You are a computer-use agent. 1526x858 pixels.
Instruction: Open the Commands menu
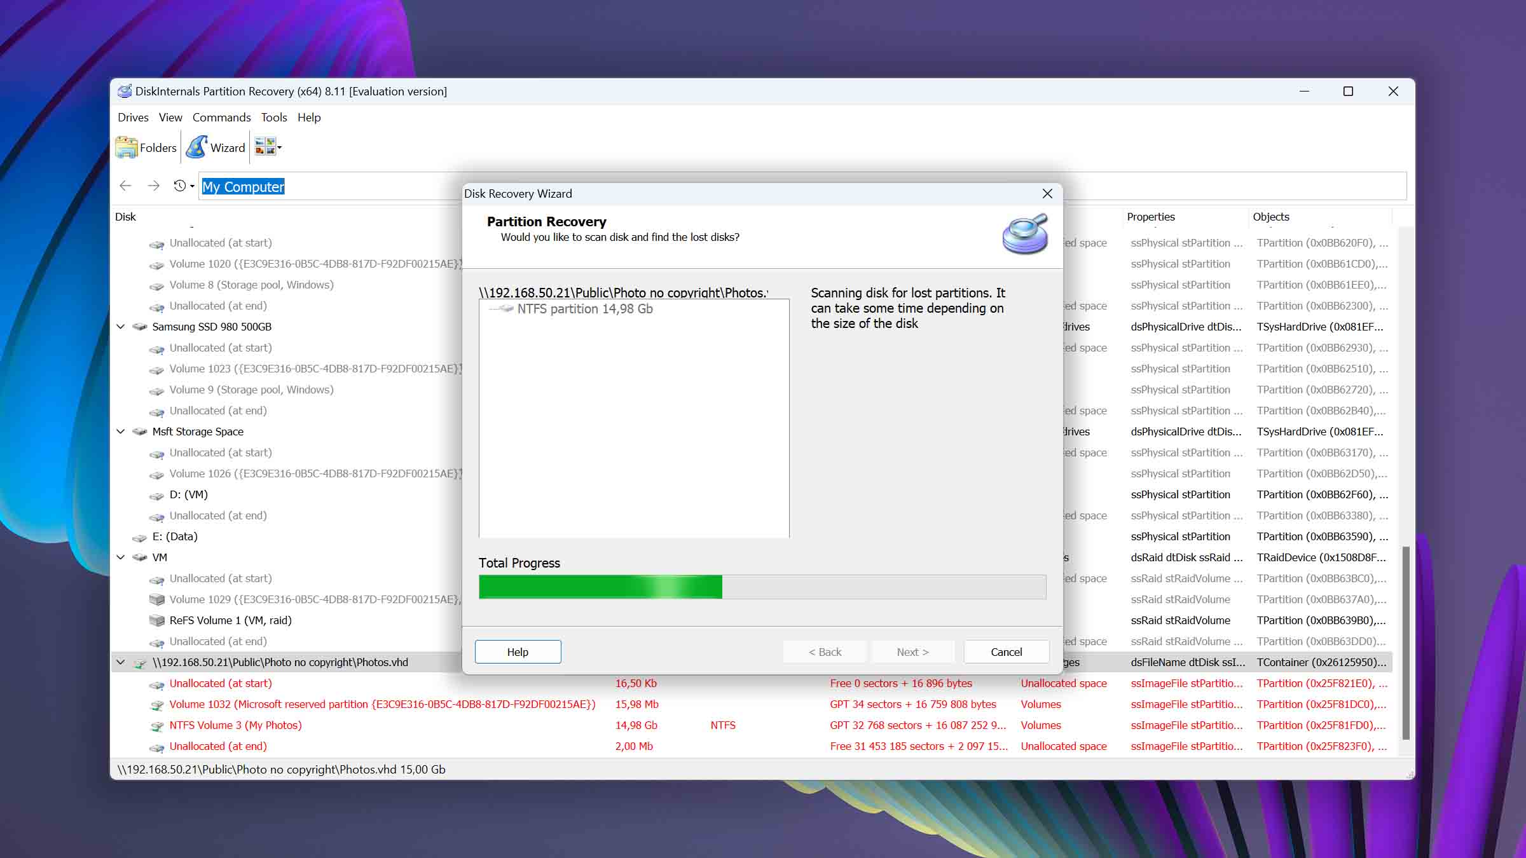[221, 118]
